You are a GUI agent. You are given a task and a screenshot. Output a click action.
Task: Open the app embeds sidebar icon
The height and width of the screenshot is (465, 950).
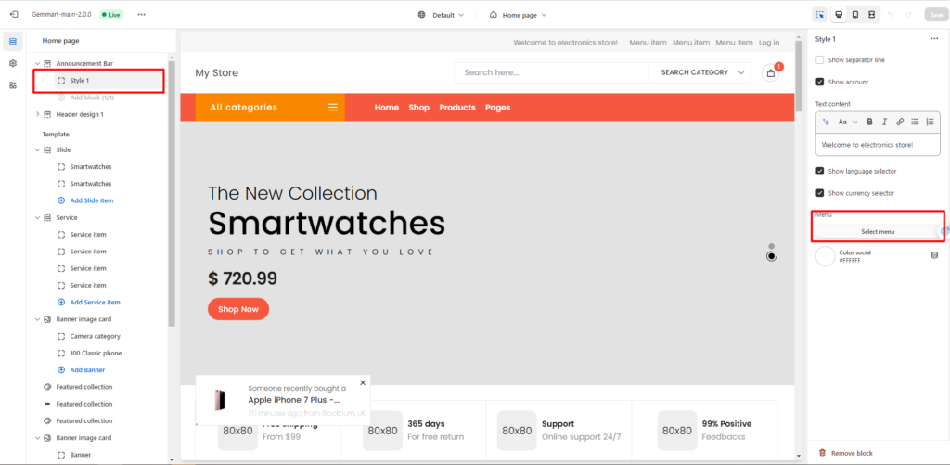point(13,84)
